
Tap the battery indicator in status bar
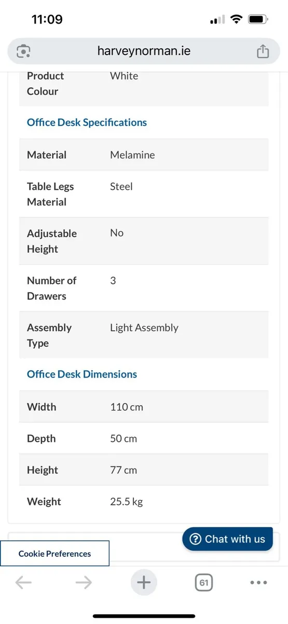257,20
